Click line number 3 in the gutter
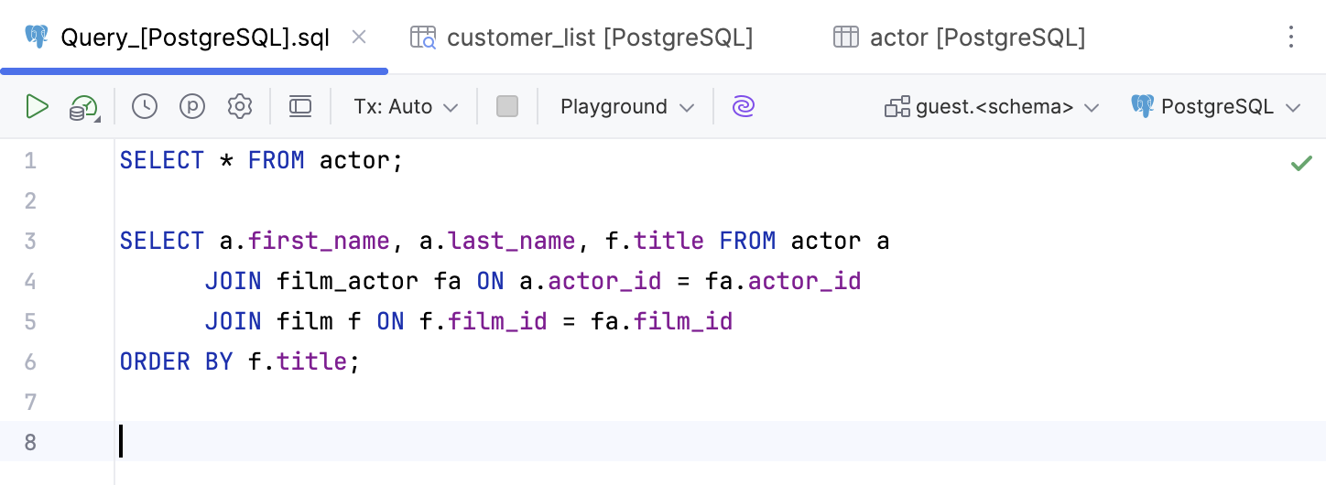1326x485 pixels. [x=30, y=242]
